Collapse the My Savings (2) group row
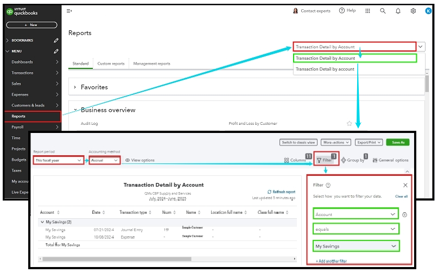This screenshot has height=273, width=438. pyautogui.click(x=42, y=222)
